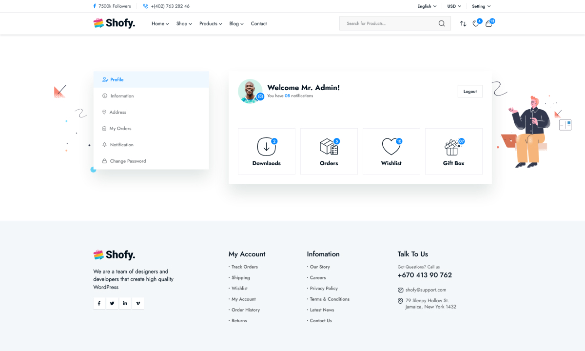This screenshot has width=585, height=351.
Task: Expand the English language dropdown
Action: 427,6
